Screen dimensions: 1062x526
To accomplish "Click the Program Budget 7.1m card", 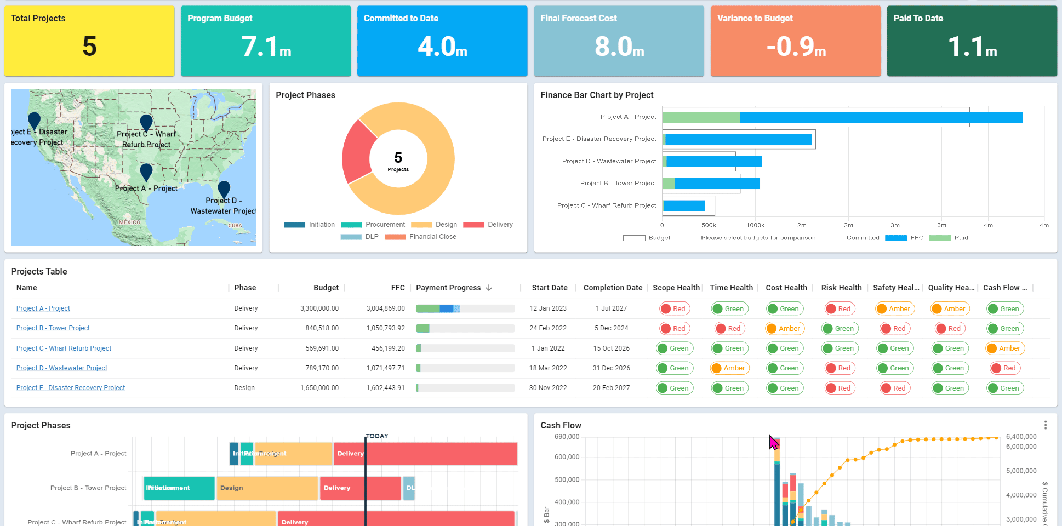I will [x=266, y=41].
